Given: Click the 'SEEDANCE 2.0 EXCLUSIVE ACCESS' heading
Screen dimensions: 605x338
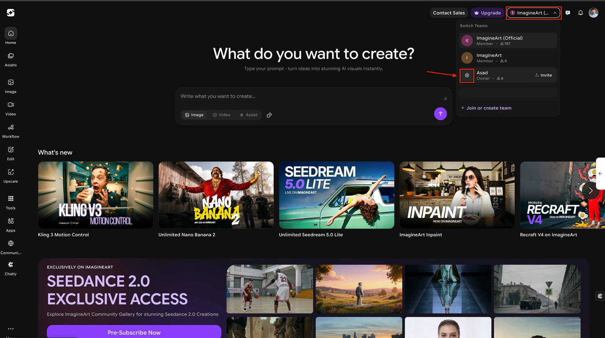Looking at the screenshot, I should (117, 290).
